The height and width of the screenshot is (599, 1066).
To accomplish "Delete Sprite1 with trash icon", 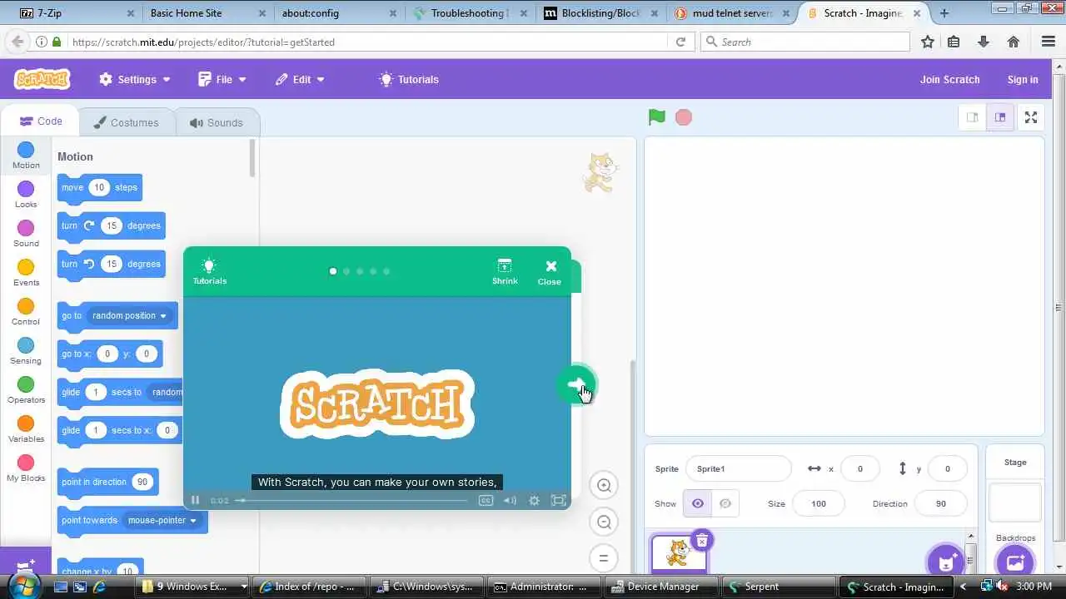I will (702, 542).
